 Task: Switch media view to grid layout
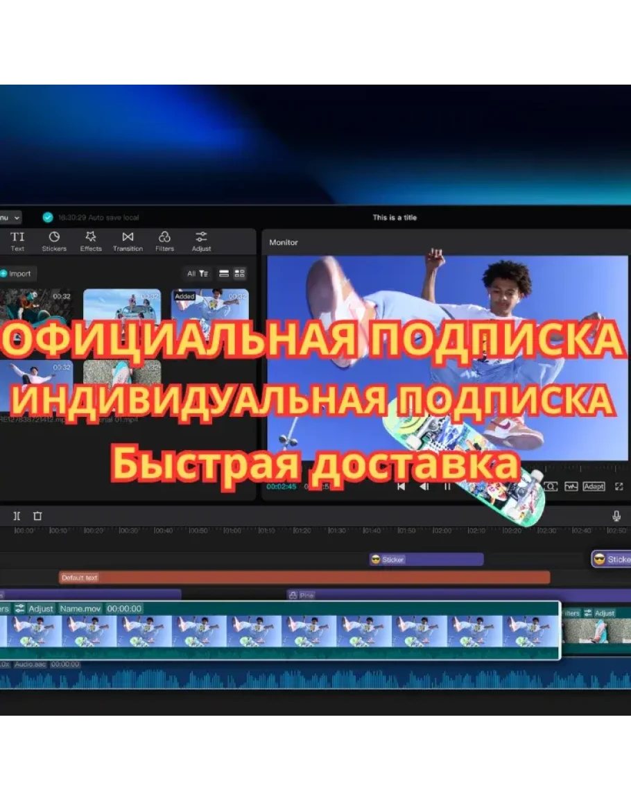pos(239,273)
